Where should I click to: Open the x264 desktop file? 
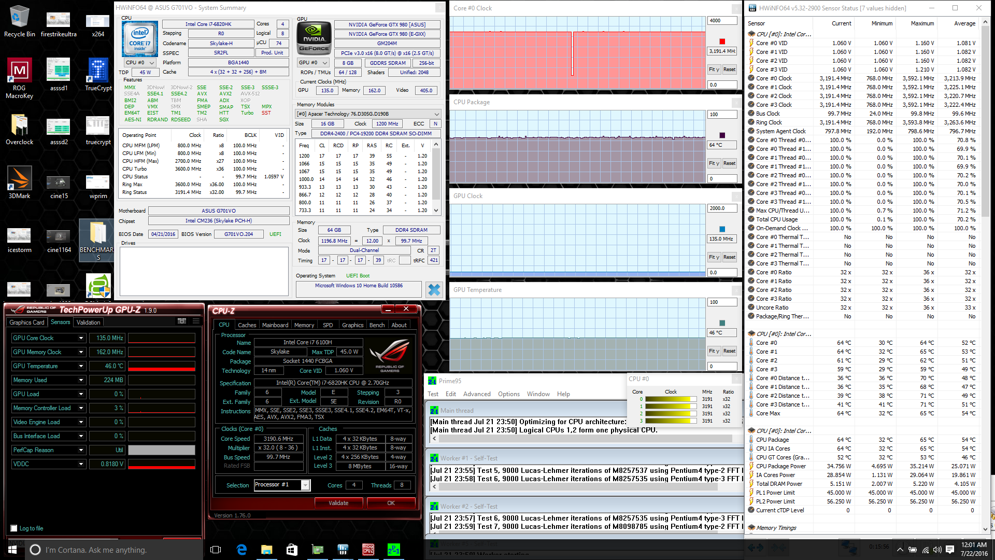98,25
